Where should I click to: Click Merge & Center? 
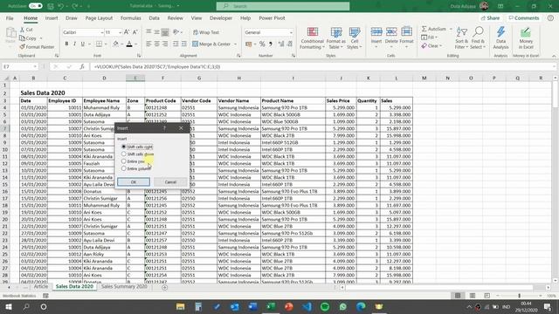pos(211,44)
